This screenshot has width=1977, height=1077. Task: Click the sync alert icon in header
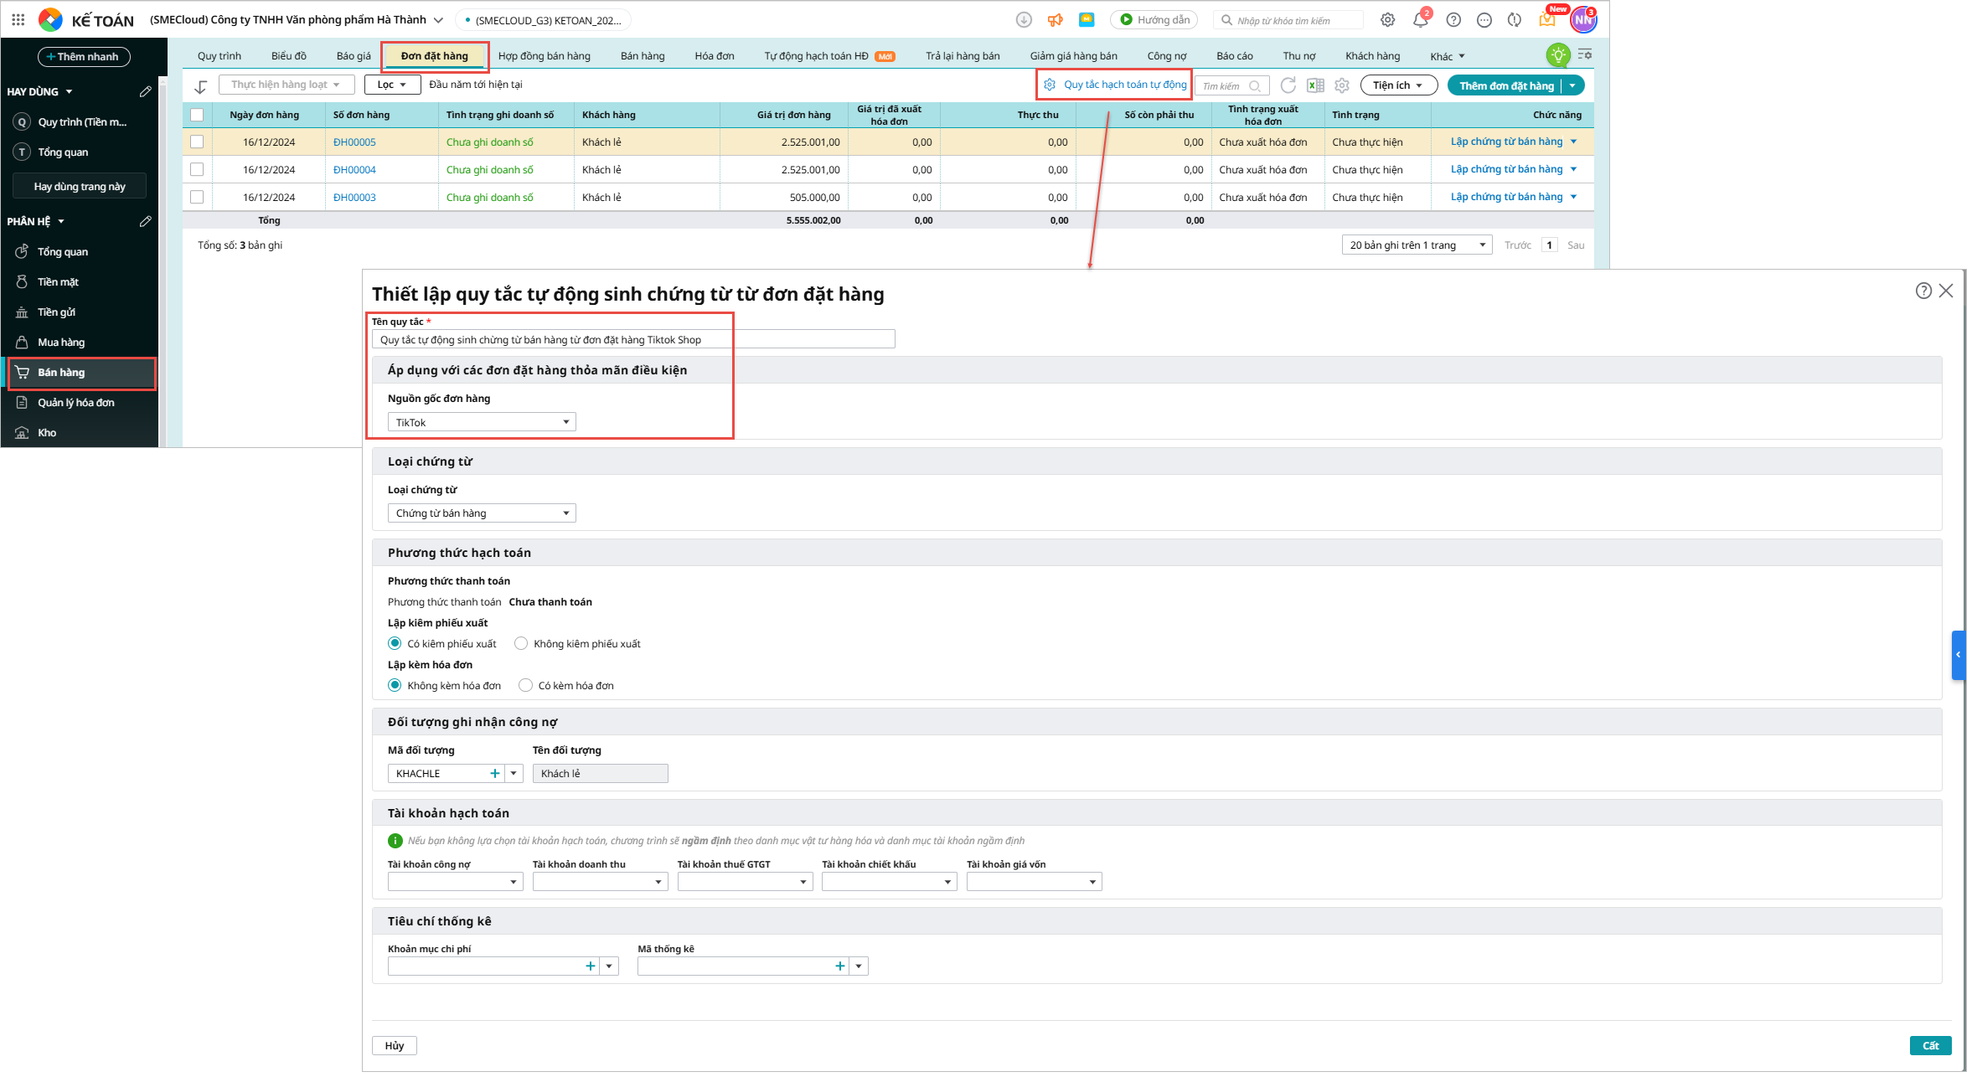tap(1515, 20)
